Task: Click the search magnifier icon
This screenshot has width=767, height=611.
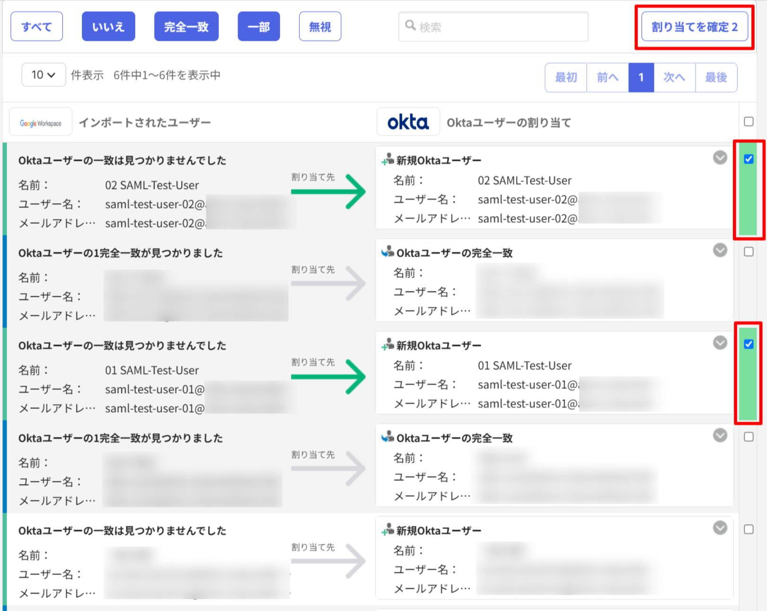Action: tap(410, 26)
